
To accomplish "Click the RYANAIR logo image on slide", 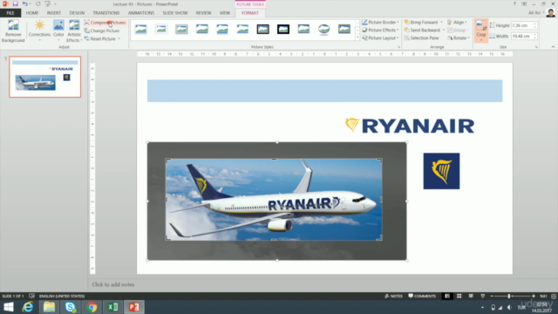I will click(x=410, y=126).
